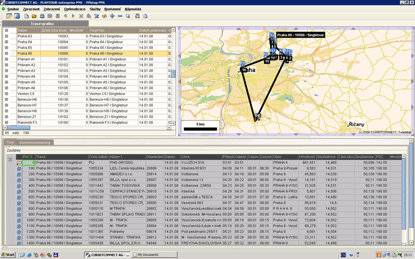Expand the Praha 84 tour row
Screen dimensions: 415x259
tap(7, 42)
